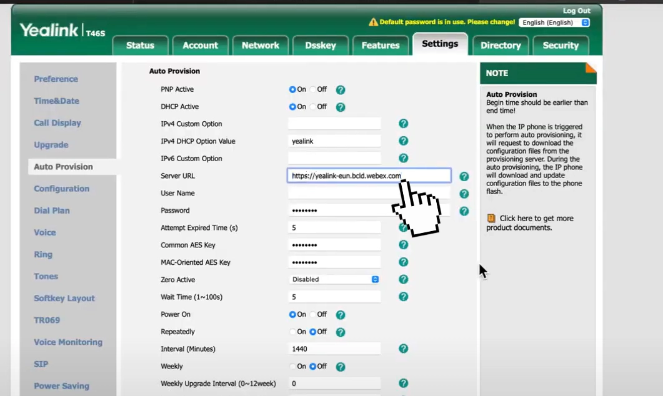Image resolution: width=663 pixels, height=396 pixels.
Task: Show help for Zero Active setting
Action: 404,279
